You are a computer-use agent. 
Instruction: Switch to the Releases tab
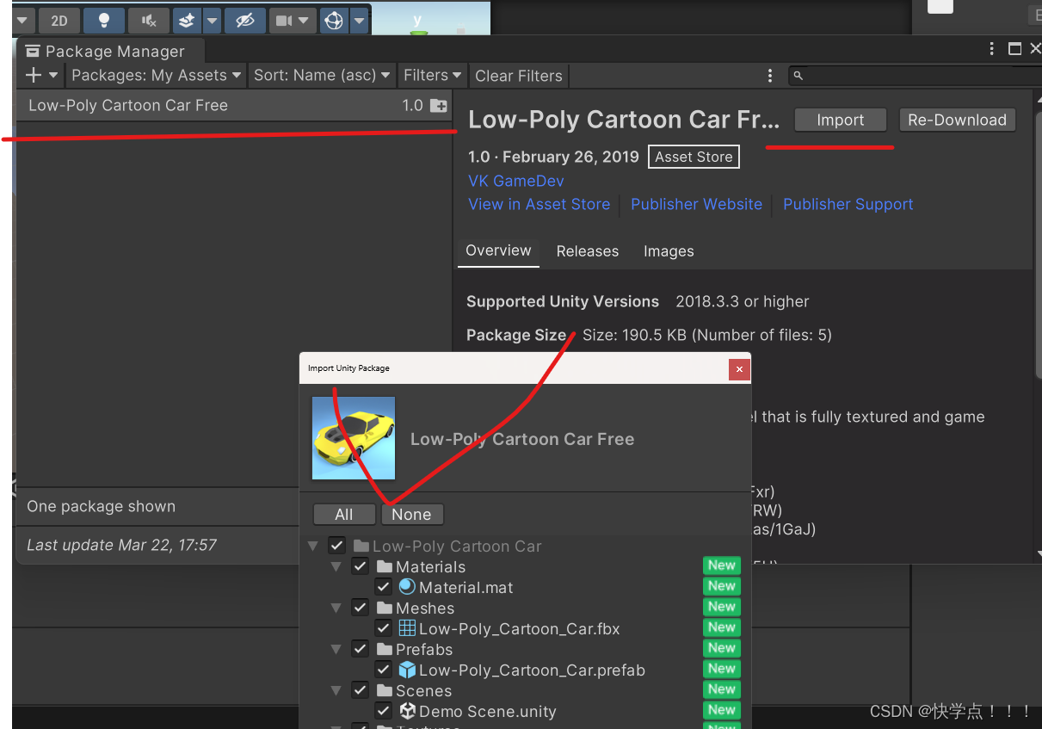coord(588,251)
